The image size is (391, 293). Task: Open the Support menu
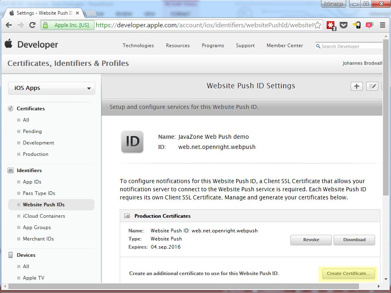(245, 46)
